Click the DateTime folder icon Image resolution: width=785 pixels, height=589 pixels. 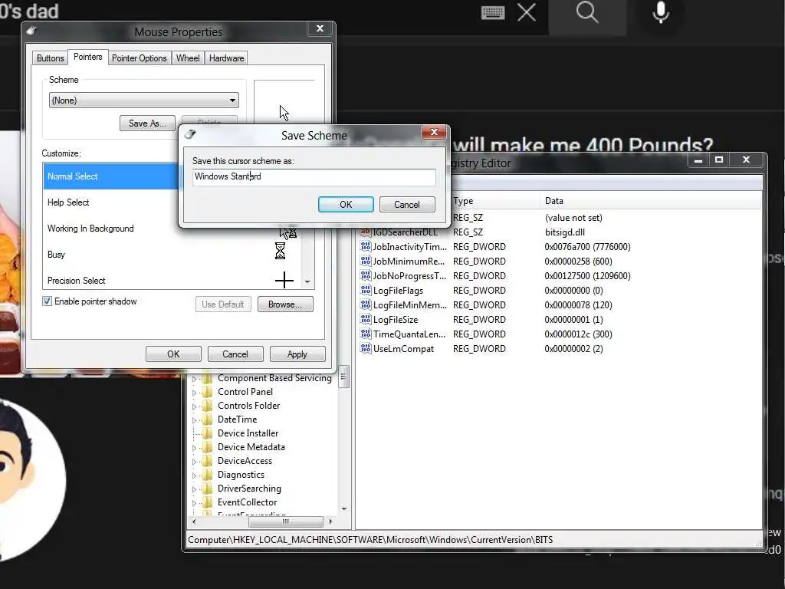click(x=207, y=420)
